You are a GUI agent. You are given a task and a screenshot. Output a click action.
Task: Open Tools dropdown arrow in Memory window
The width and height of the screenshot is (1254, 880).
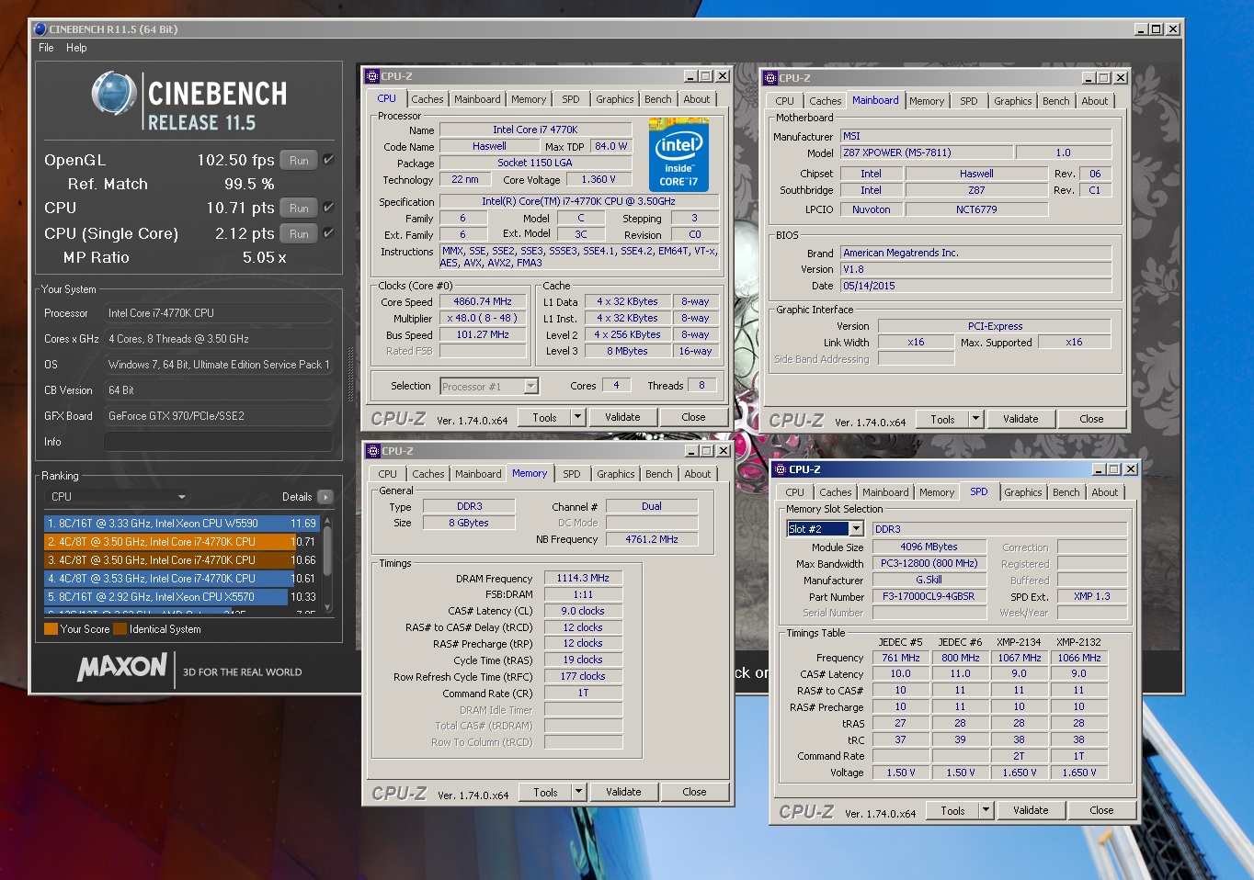tap(579, 793)
